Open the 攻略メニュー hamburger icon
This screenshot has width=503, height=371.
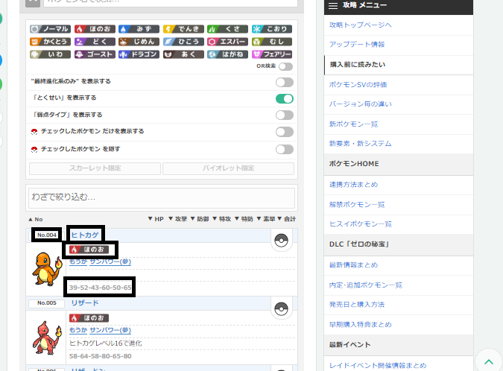pyautogui.click(x=333, y=6)
